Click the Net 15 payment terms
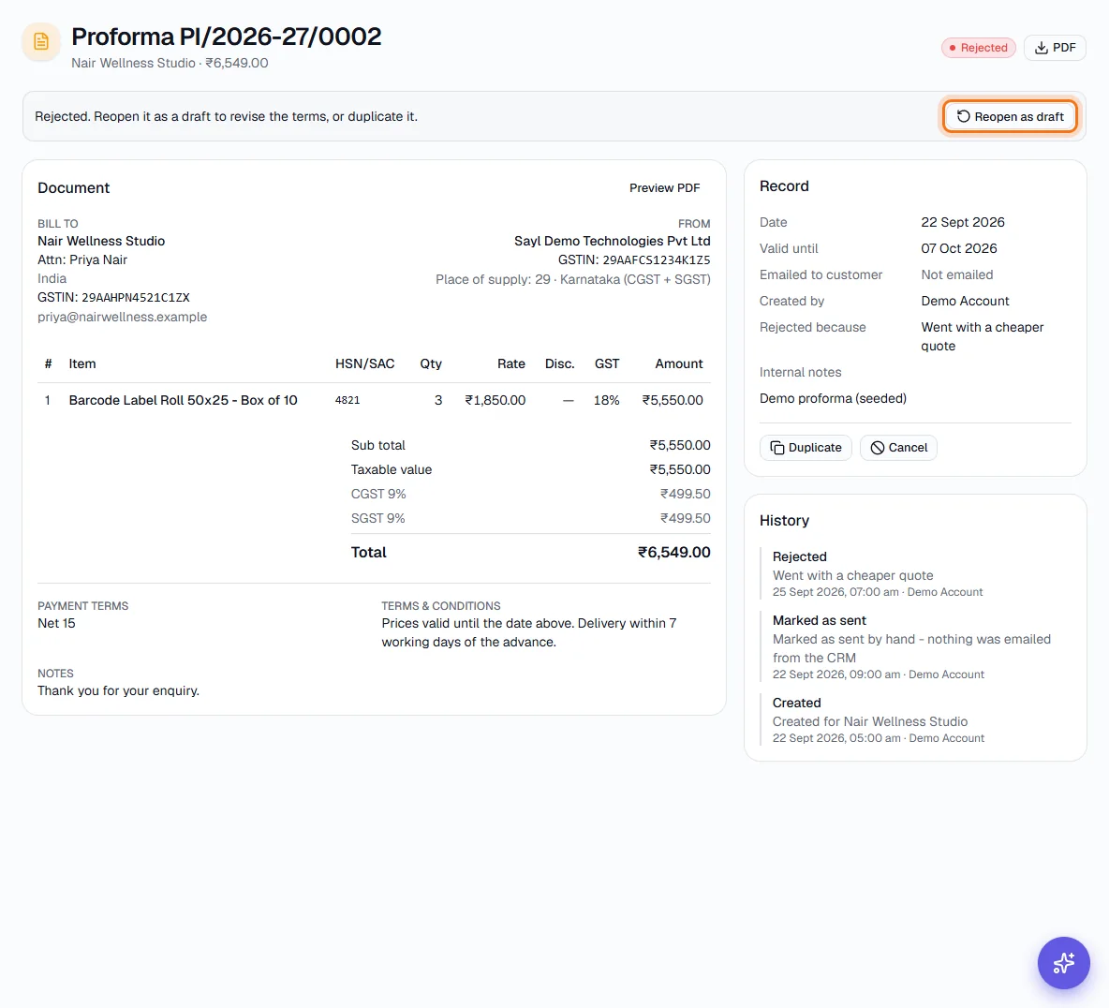Viewport: 1109px width, 1008px height. (x=56, y=623)
